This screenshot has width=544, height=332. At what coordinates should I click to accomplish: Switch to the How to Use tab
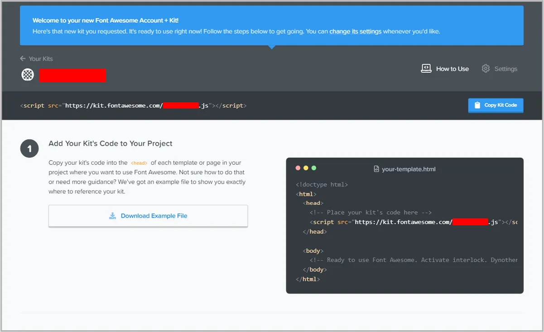452,69
